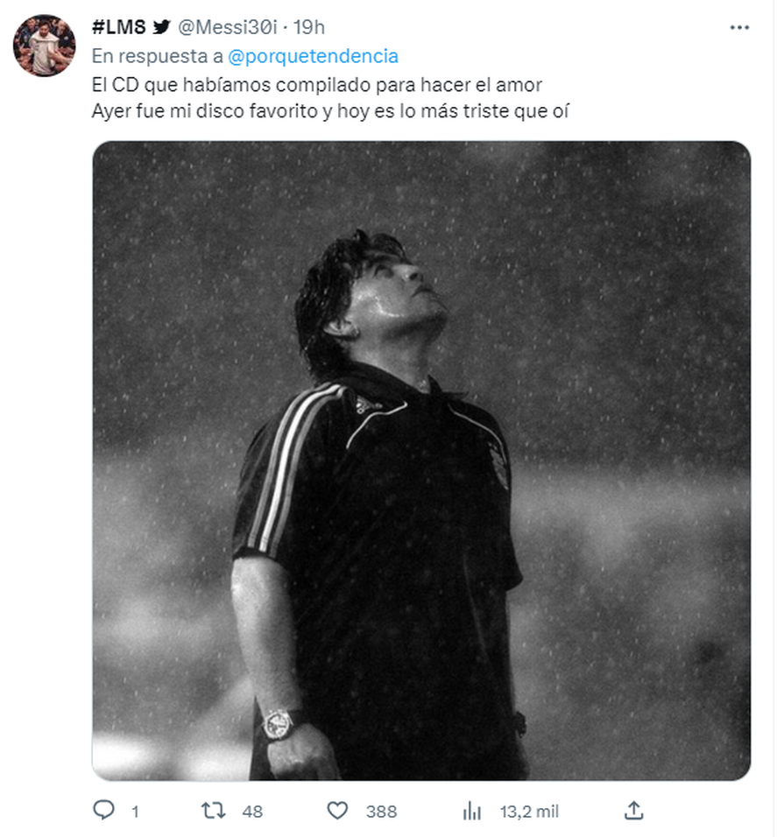Enlarge the black-and-white rain photo
777x837 pixels.
click(x=420, y=461)
